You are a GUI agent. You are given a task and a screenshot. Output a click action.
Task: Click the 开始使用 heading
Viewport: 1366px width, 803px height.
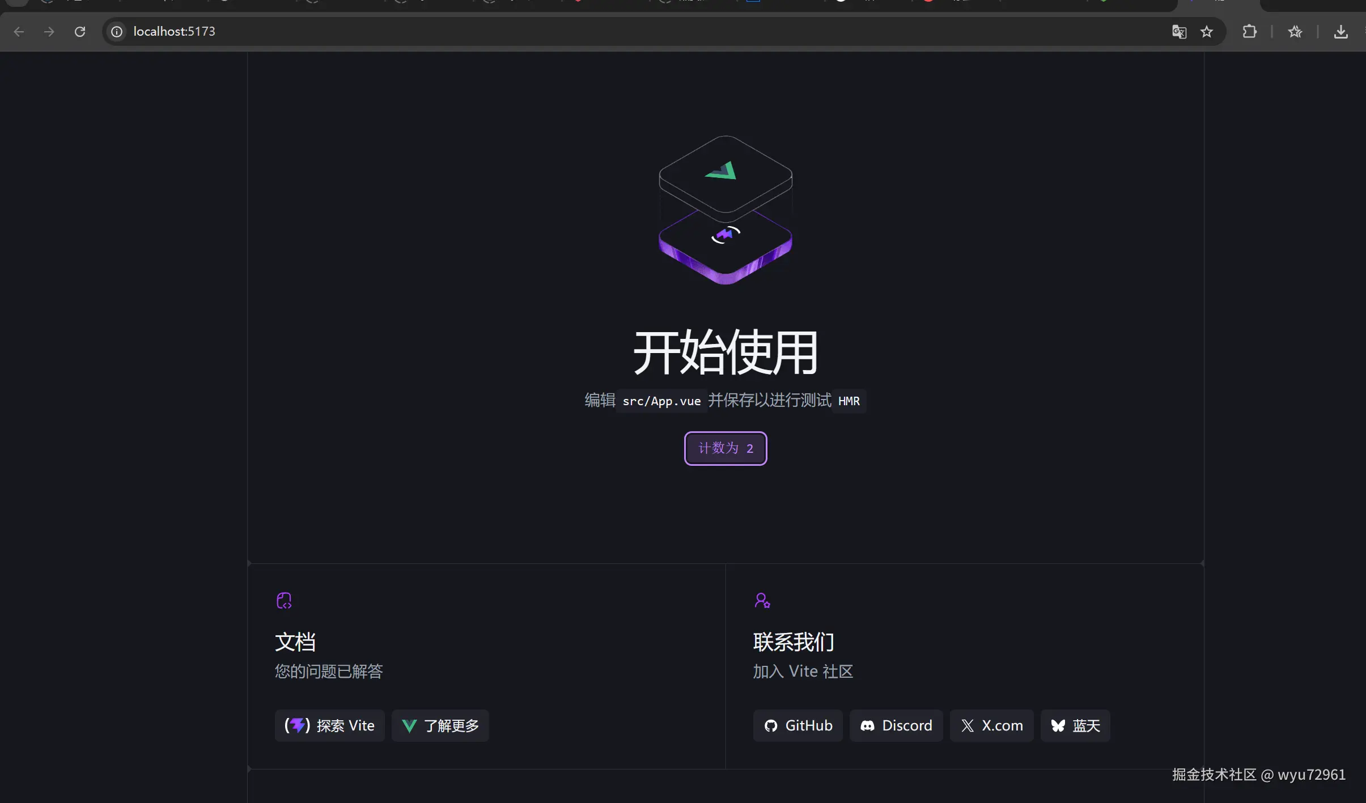click(x=726, y=352)
